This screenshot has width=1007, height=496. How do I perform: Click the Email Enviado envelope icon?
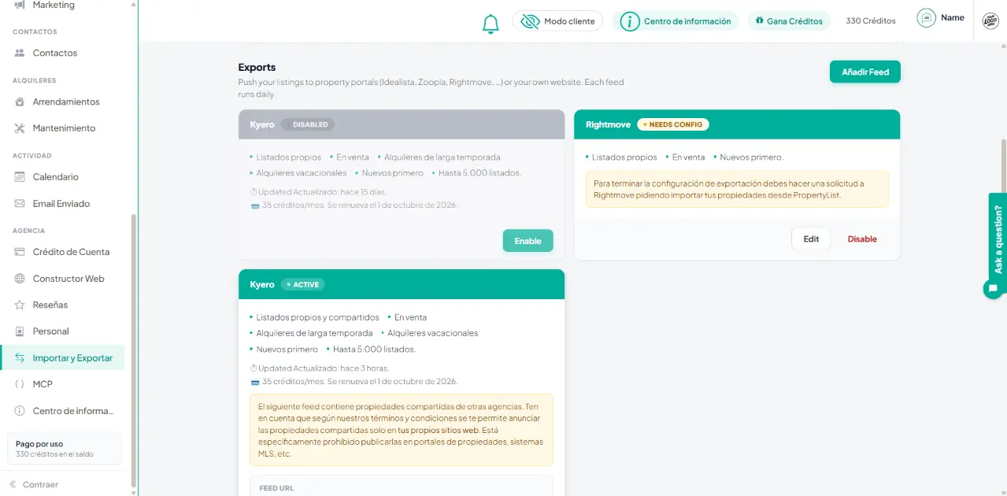[x=20, y=203]
